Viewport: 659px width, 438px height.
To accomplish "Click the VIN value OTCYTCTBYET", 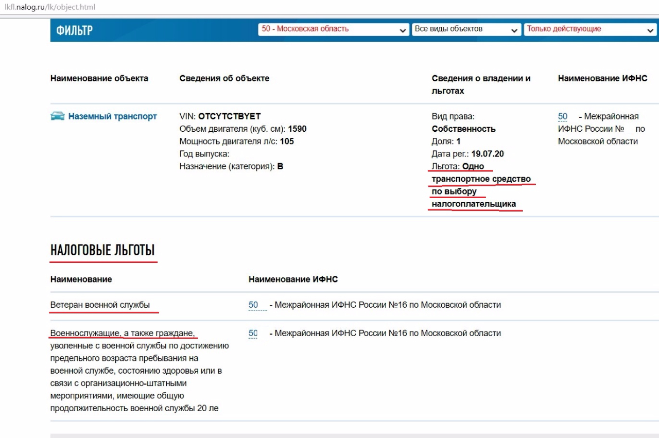I will click(x=230, y=116).
